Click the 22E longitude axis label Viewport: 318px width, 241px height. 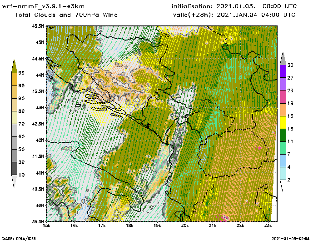(x=240, y=226)
